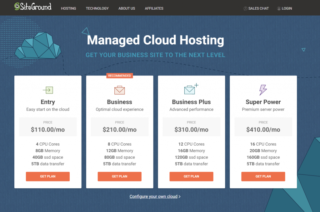Viewport: 320px width, 212px height.
Task: Click the Entry plan $110.00/mo price box
Action: point(48,127)
